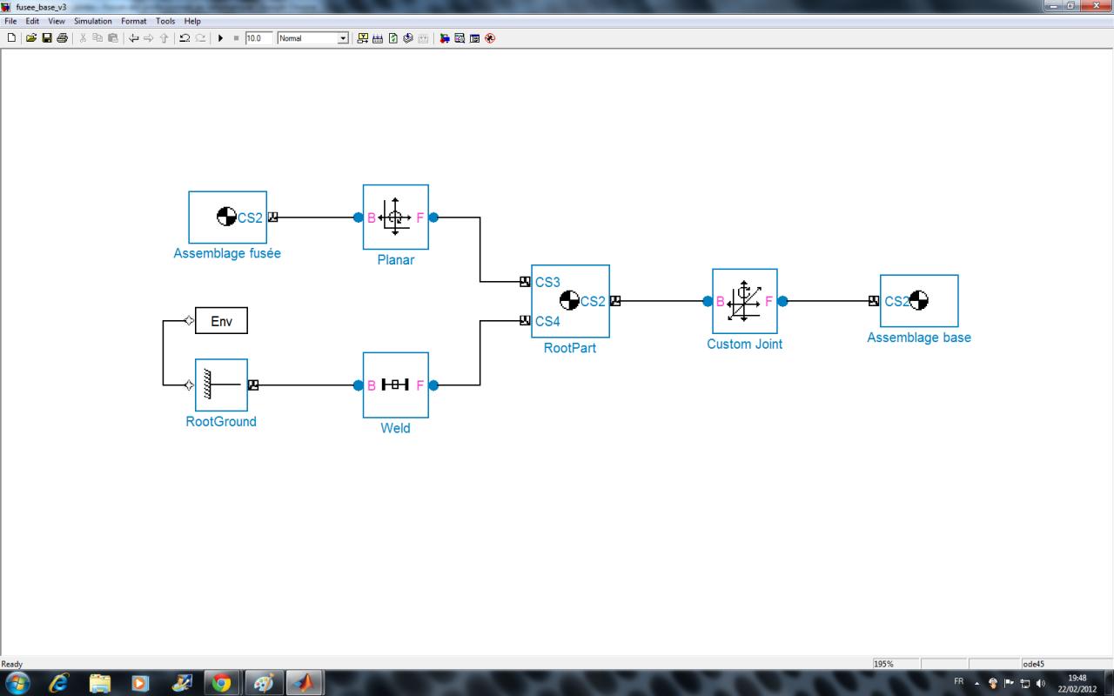Open the Format menu
1114x696 pixels.
coord(134,21)
